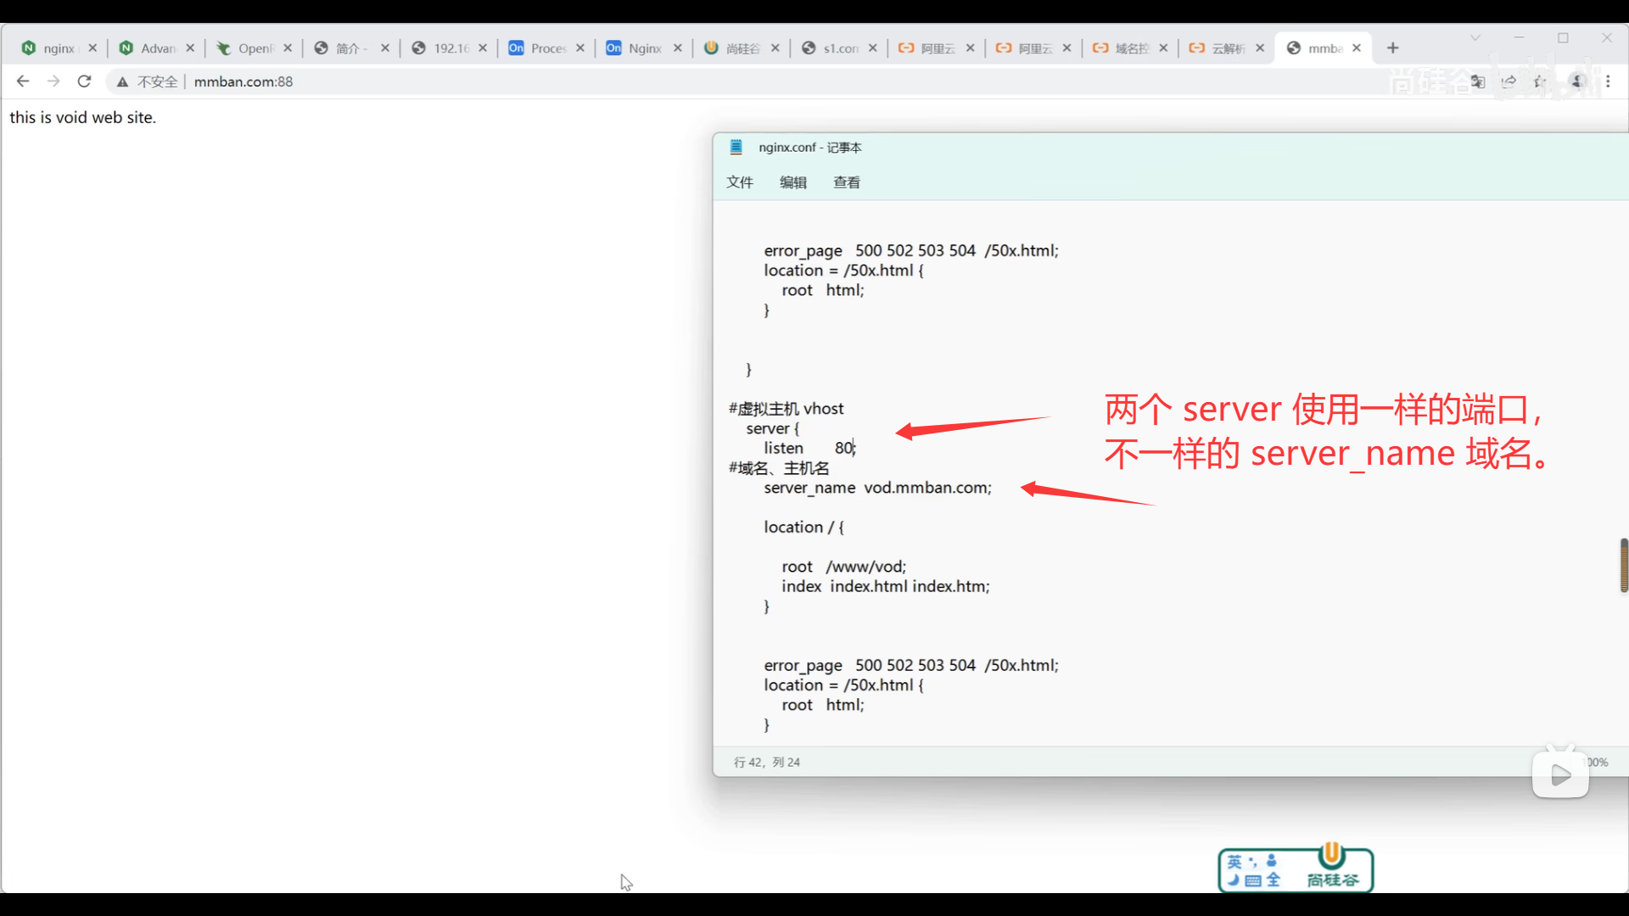Toggle IME night mode moon icon

[1234, 880]
